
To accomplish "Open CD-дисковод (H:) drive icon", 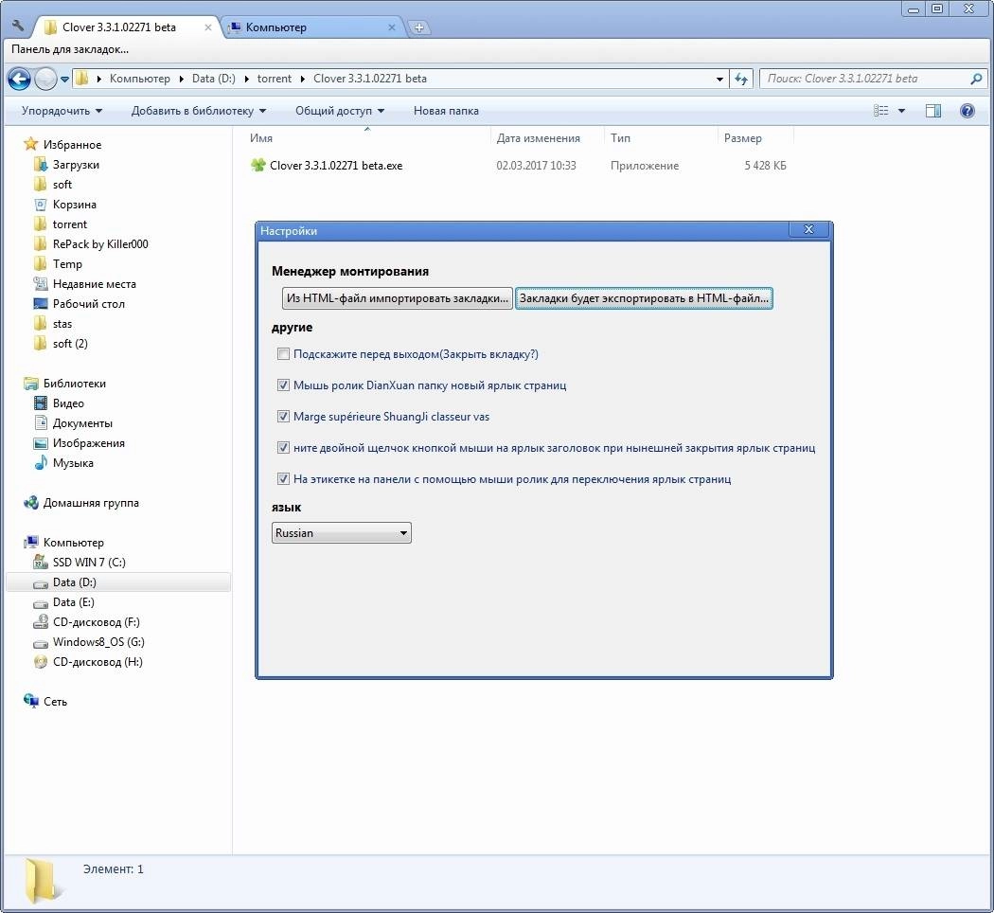I will pyautogui.click(x=40, y=662).
